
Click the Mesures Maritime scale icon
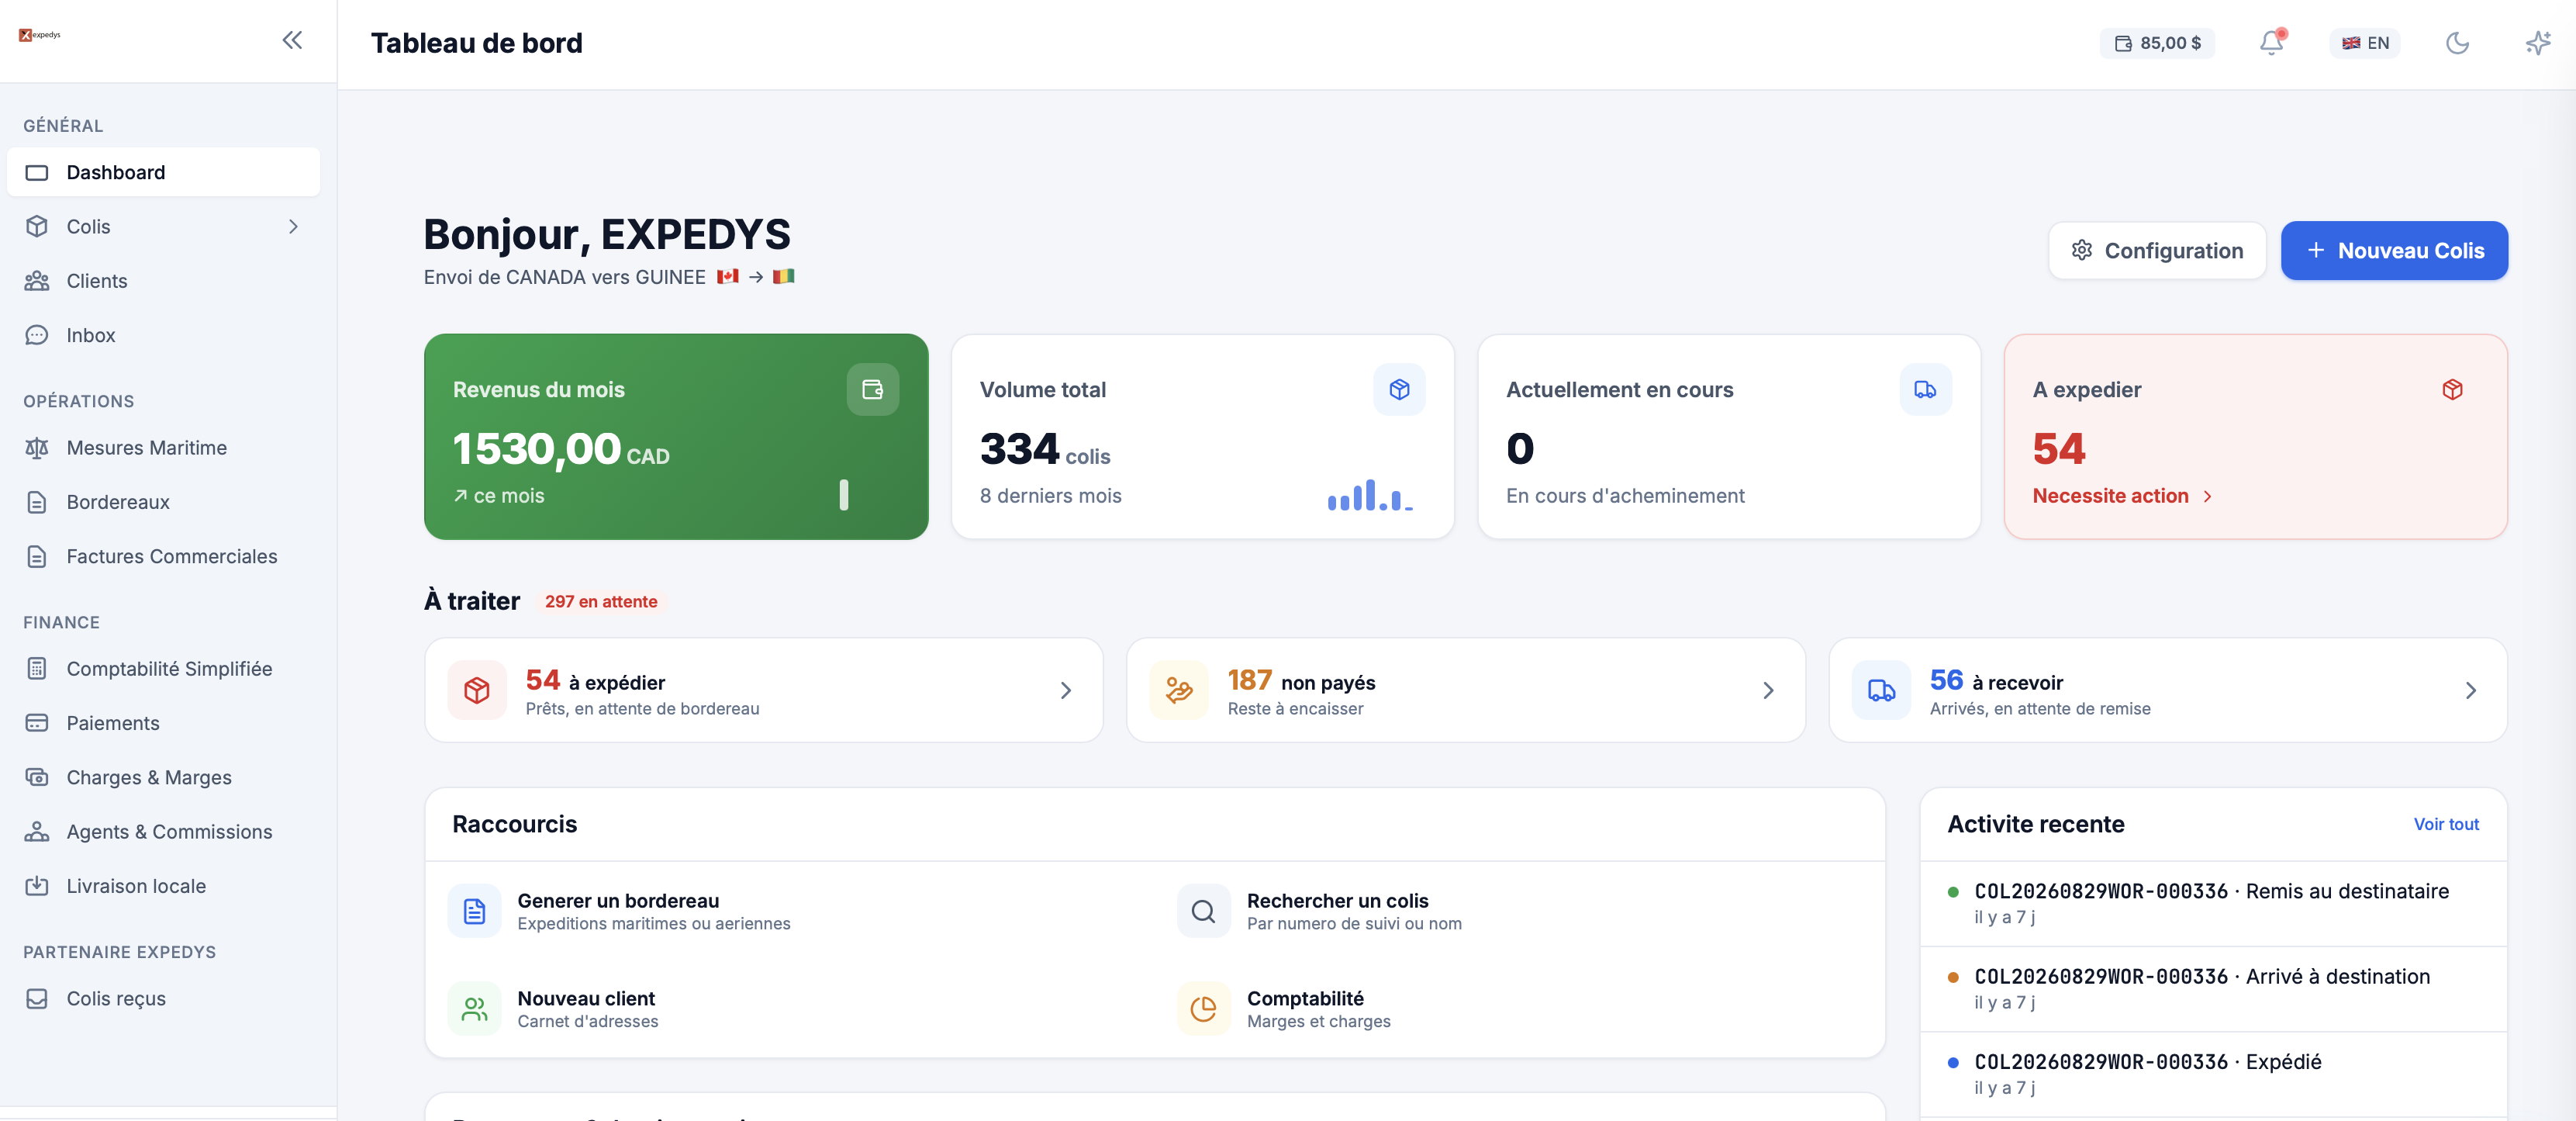tap(37, 448)
